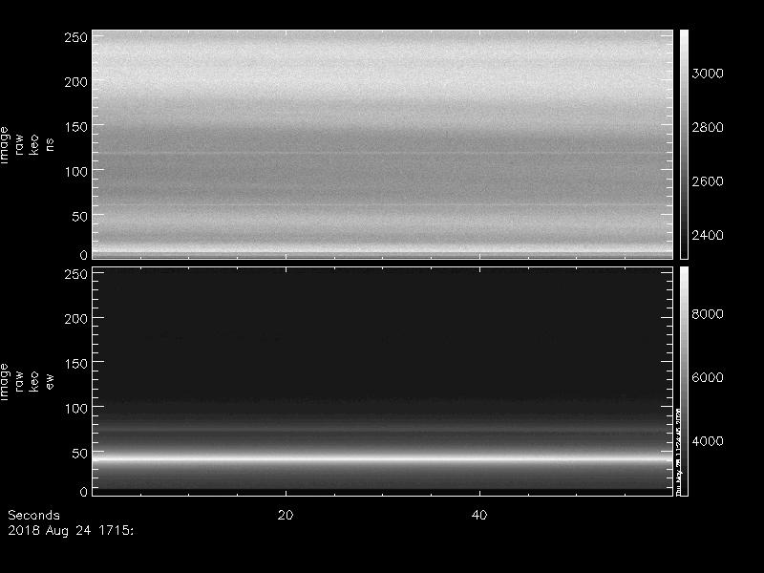Select the 2800 colorbar label
This screenshot has height=573, width=764.
coord(708,128)
